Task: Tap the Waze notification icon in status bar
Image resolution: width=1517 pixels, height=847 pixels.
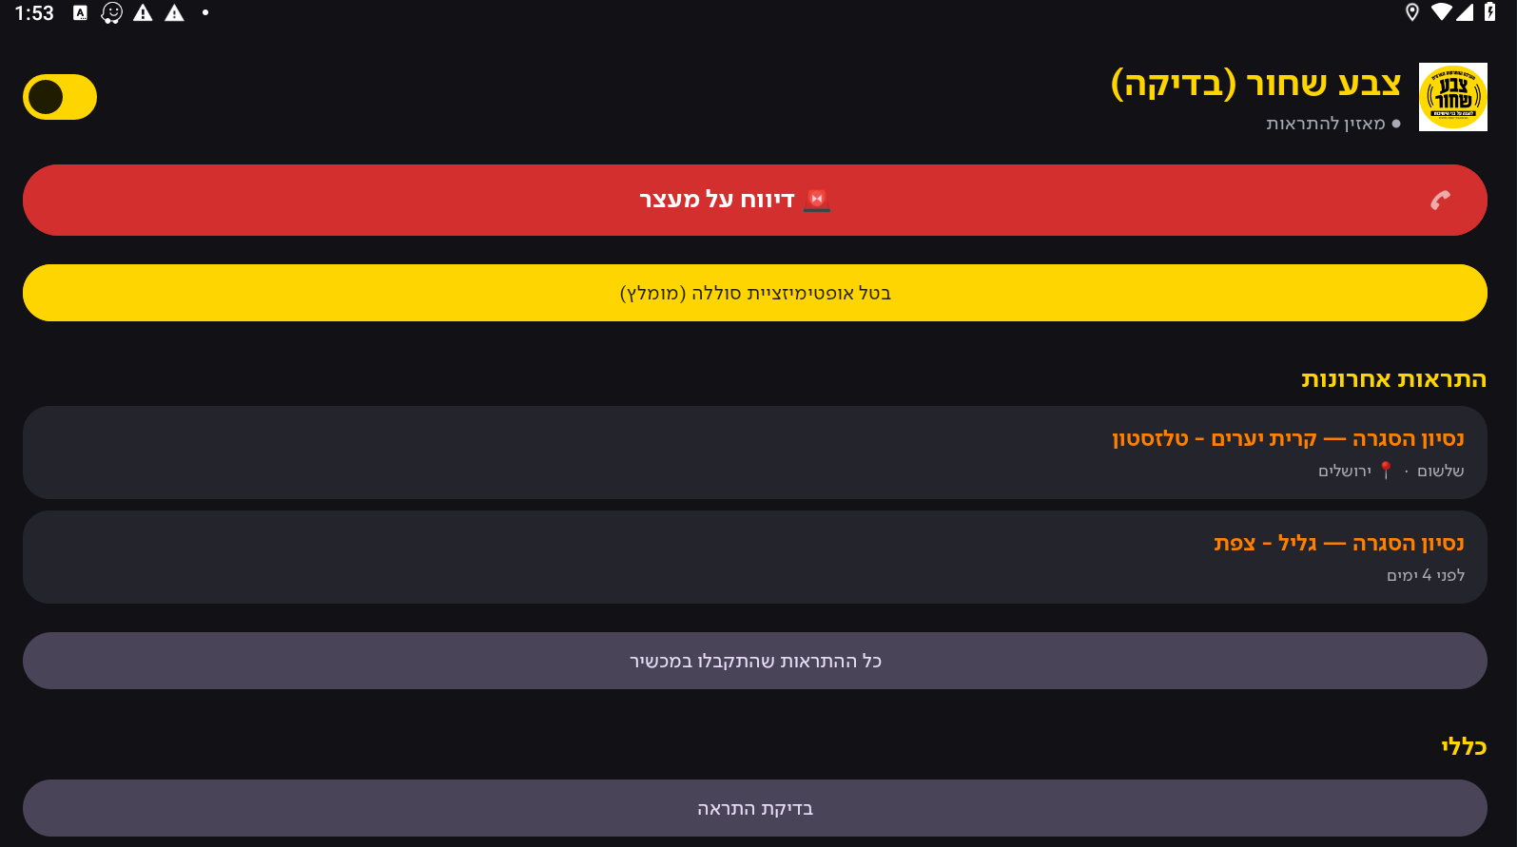Action: (112, 12)
